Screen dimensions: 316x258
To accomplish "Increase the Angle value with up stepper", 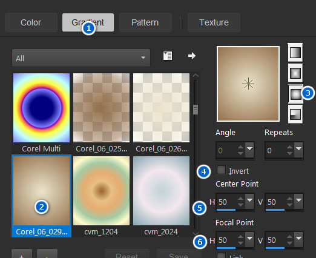I will [x=240, y=147].
